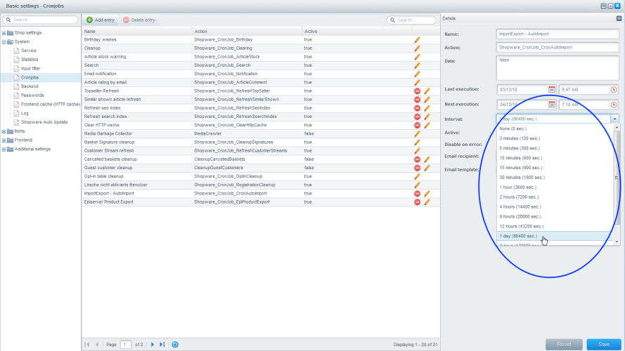Click the page number input
The image size is (625, 351).
[x=125, y=345]
